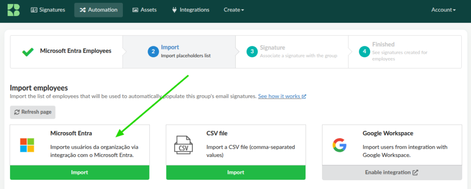
Task: Select the step 4 Finished circle
Action: pos(364,52)
